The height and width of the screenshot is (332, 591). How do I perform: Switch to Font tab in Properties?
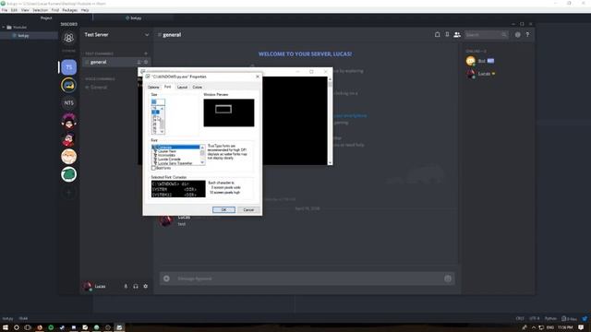(x=167, y=87)
